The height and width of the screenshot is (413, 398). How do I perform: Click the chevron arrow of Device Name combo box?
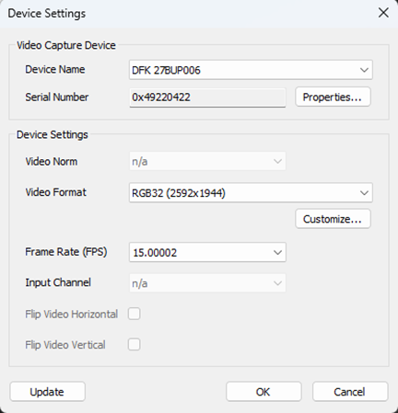pyautogui.click(x=364, y=70)
